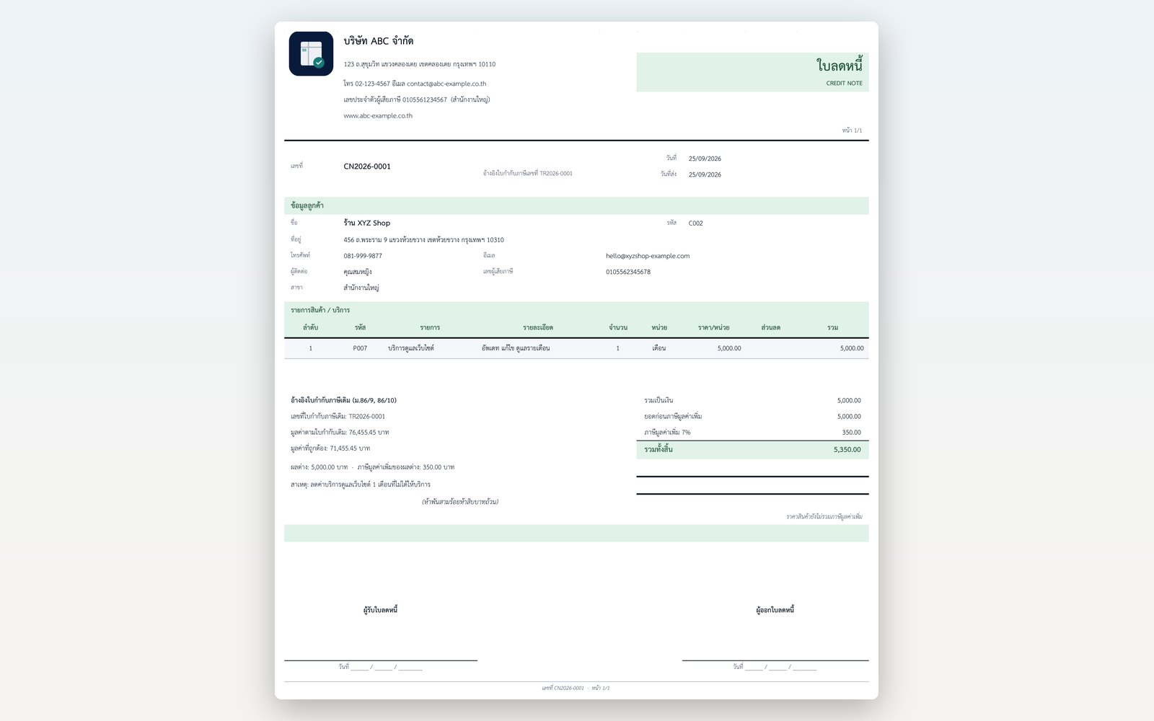Click original value line 76,455.45 บาท

(x=340, y=433)
